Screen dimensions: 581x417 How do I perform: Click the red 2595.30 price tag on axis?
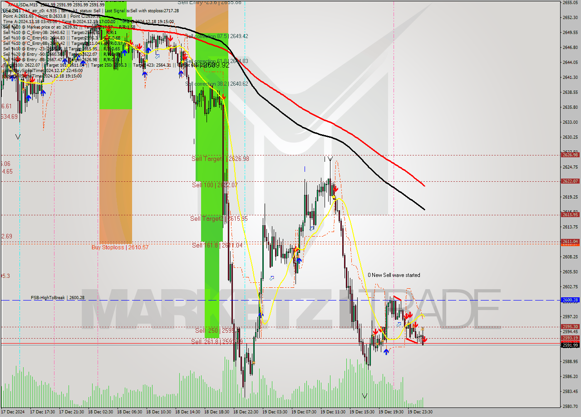570,327
